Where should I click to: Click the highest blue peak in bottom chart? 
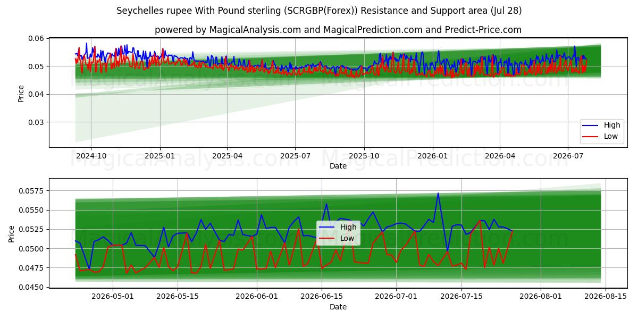438,194
